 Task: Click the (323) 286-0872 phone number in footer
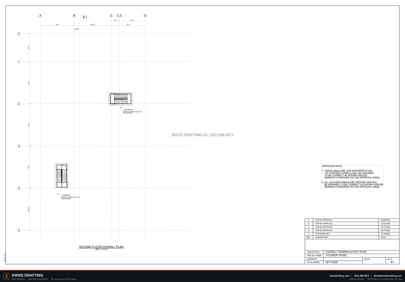(x=362, y=276)
